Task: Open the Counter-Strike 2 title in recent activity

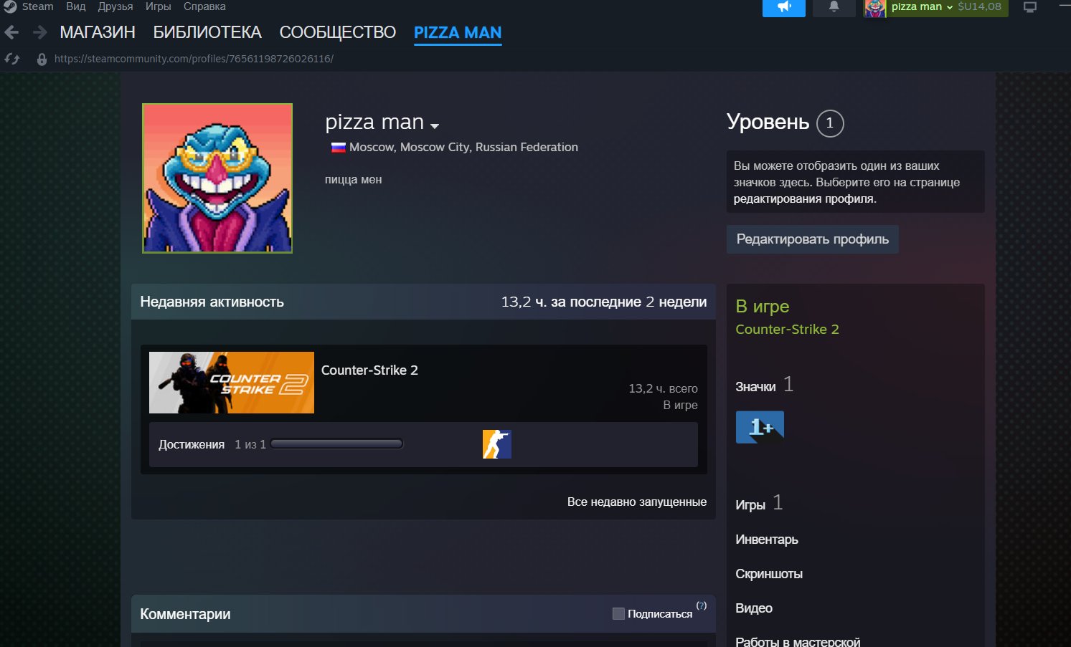Action: coord(369,370)
